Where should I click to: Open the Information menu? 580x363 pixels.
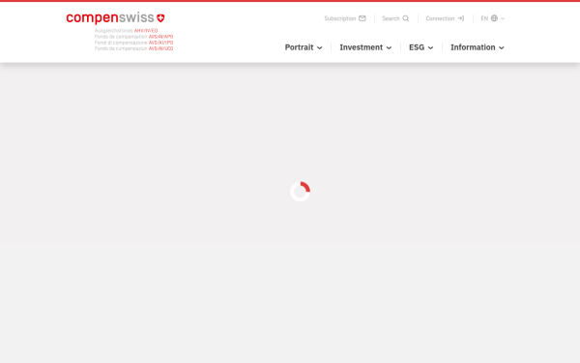[x=478, y=47]
